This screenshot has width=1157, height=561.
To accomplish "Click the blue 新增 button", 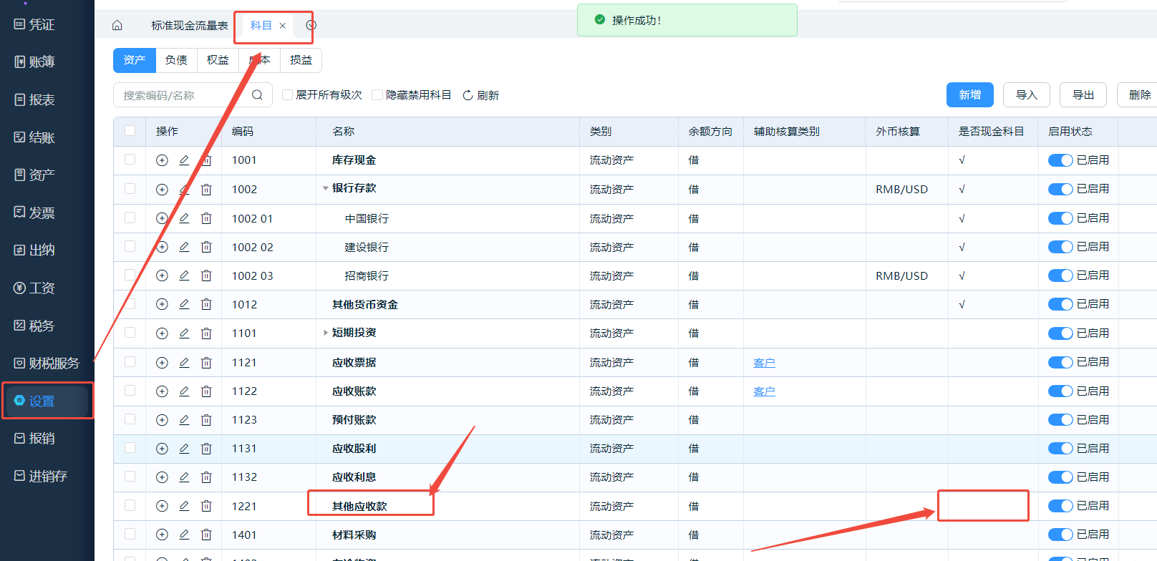I will coord(969,95).
